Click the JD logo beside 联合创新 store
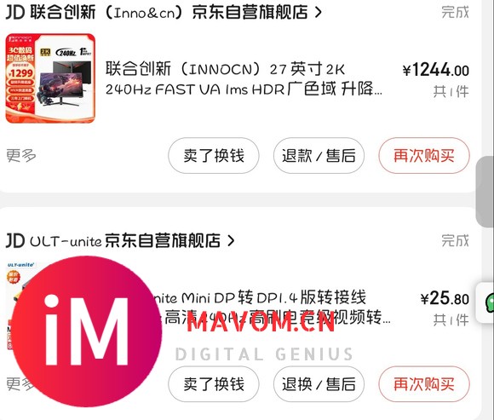494x420 pixels. 15,12
